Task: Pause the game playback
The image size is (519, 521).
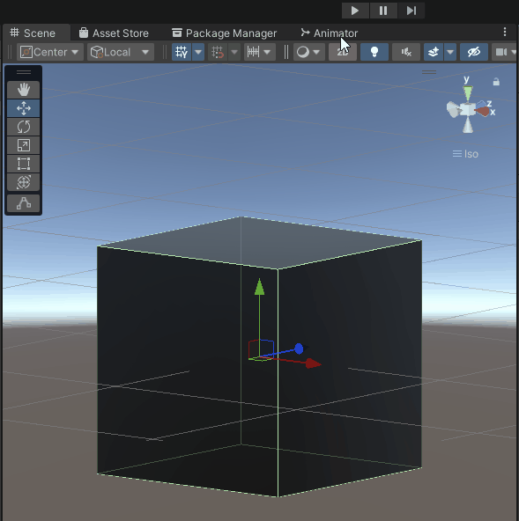Action: click(383, 11)
